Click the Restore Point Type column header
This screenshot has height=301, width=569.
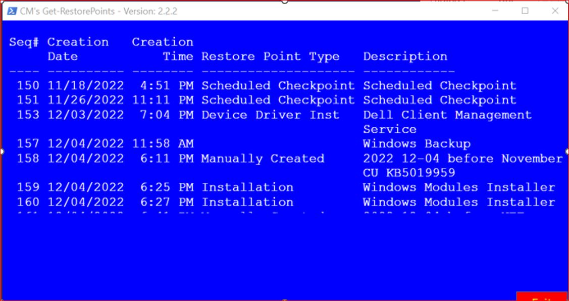tap(270, 57)
